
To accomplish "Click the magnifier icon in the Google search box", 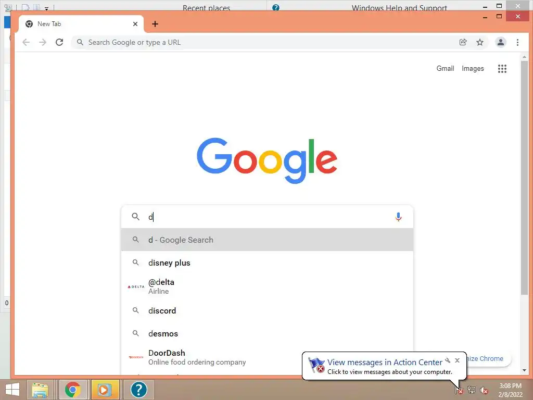I will [136, 217].
